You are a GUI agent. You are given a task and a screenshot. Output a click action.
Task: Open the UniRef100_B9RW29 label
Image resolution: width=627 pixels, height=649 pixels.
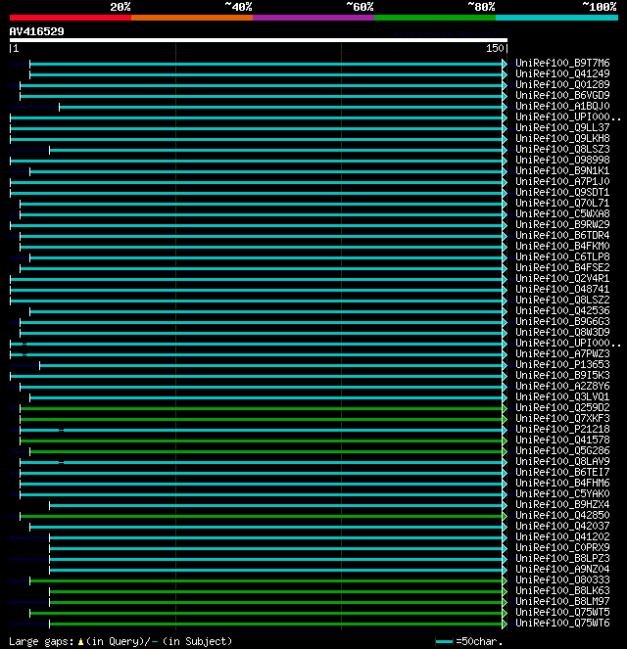[562, 224]
